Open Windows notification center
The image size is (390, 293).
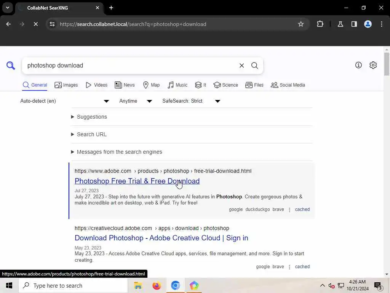click(378, 285)
